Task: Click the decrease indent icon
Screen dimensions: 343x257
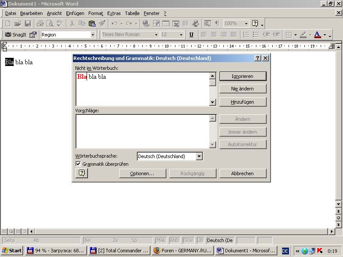Action: (266, 35)
